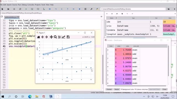Open the Debug menu
The image size is (177, 99).
tap(24, 5)
